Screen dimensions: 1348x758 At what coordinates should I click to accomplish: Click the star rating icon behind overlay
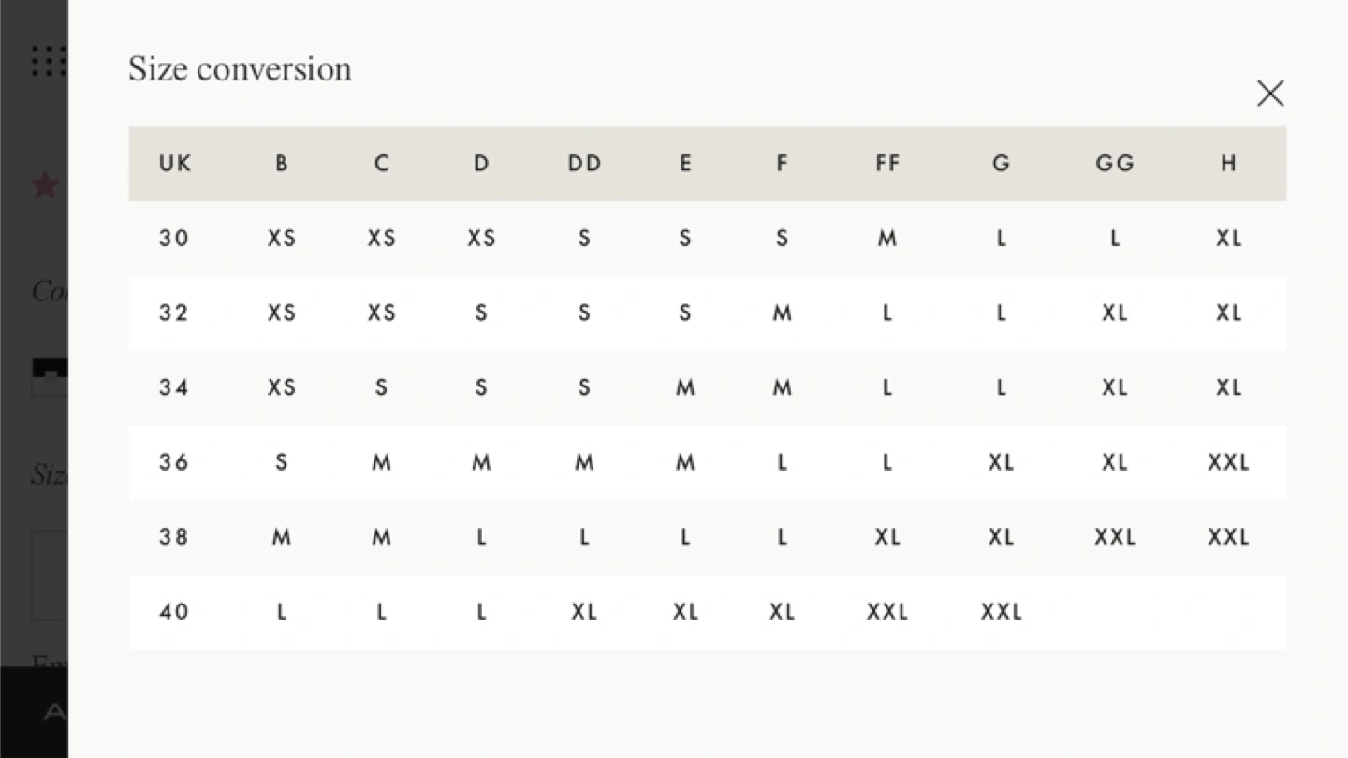coord(44,184)
